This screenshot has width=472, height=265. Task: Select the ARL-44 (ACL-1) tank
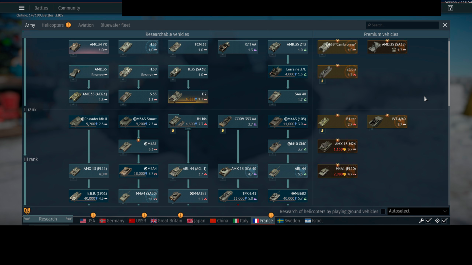188,171
